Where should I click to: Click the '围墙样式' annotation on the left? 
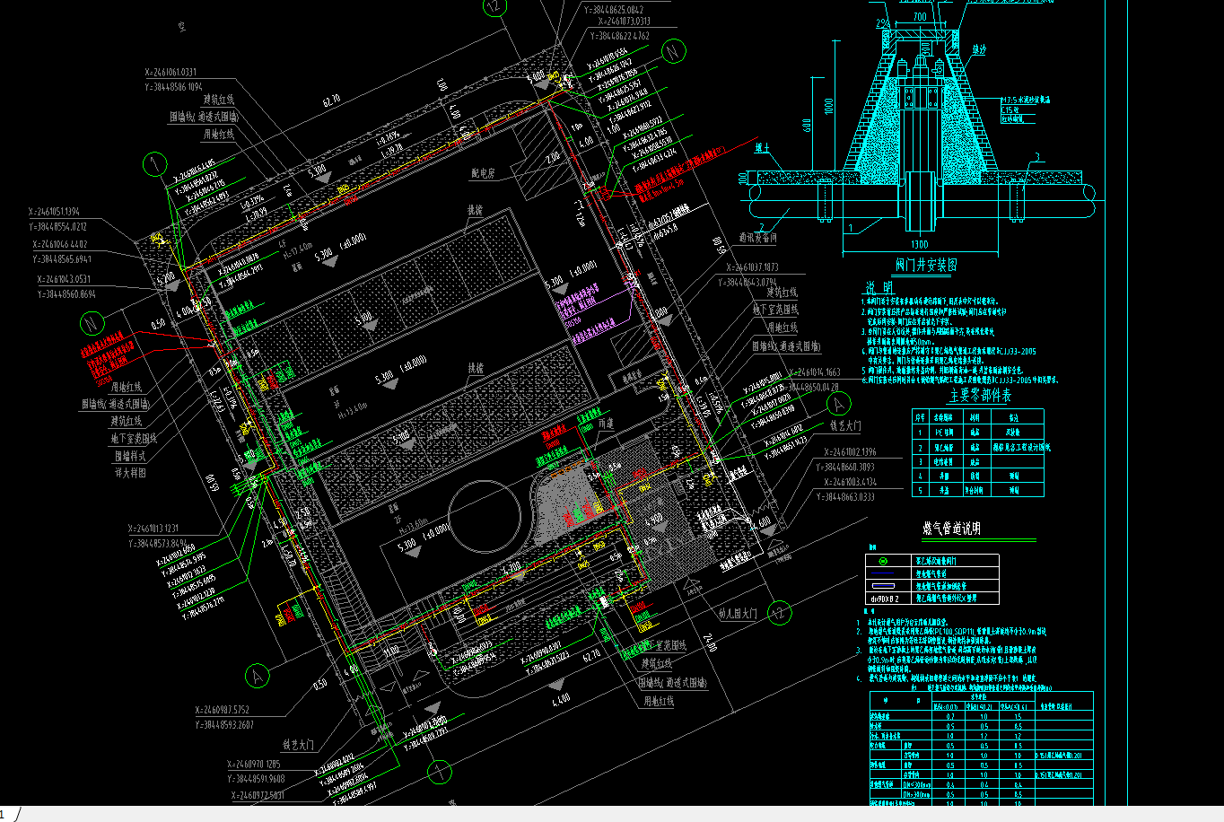[129, 456]
